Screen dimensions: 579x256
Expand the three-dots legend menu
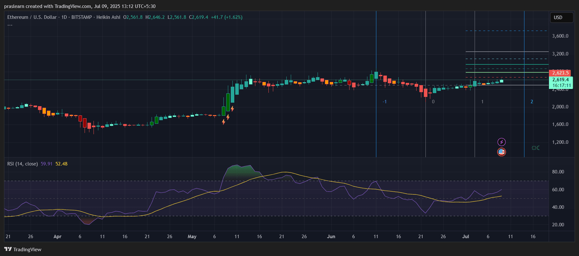pos(10,25)
